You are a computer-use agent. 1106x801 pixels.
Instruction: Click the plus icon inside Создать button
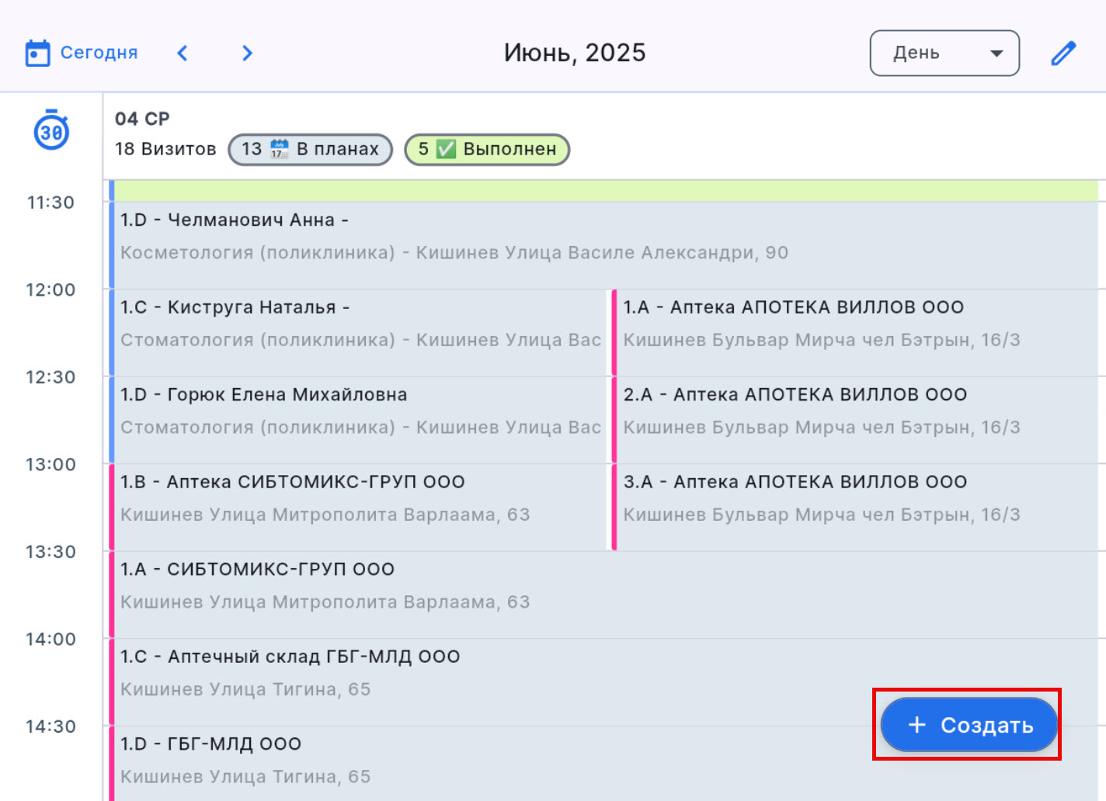click(916, 725)
